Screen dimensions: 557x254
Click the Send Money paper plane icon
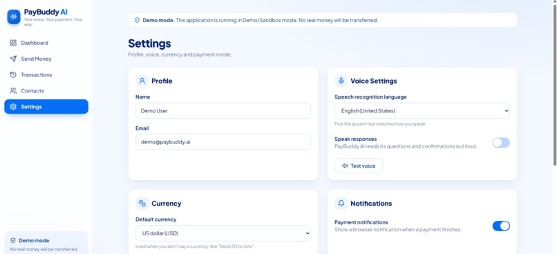[13, 59]
